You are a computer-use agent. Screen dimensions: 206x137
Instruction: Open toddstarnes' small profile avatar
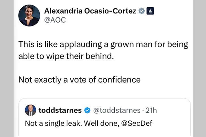click(30, 110)
